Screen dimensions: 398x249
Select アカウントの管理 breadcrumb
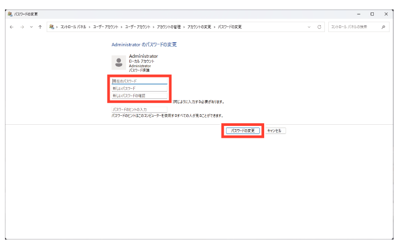click(x=169, y=27)
